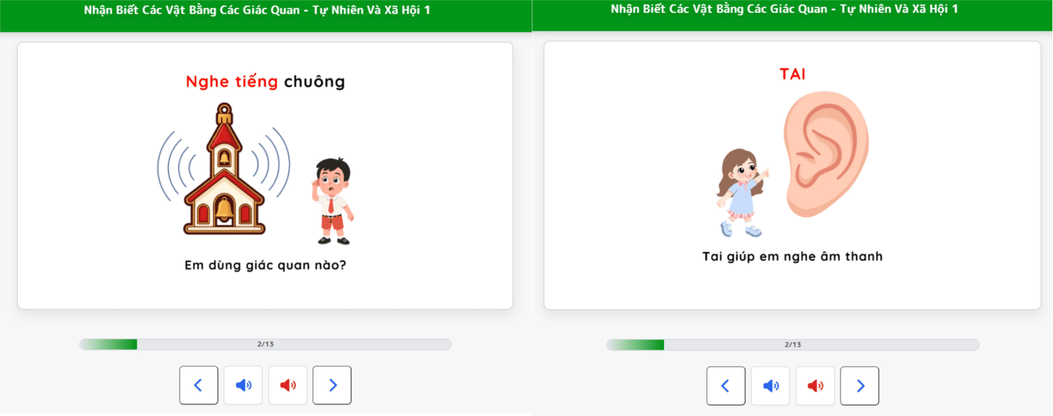Go to next slide on the right panel
The height and width of the screenshot is (416, 1053).
[x=860, y=386]
